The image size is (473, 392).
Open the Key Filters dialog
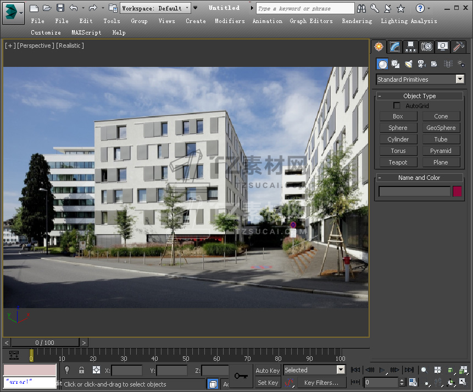pyautogui.click(x=321, y=383)
